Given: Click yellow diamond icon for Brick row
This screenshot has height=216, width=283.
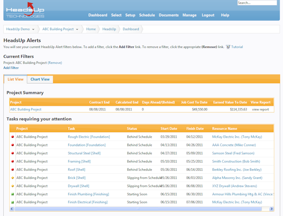Looking at the screenshot, I should coord(12,178).
